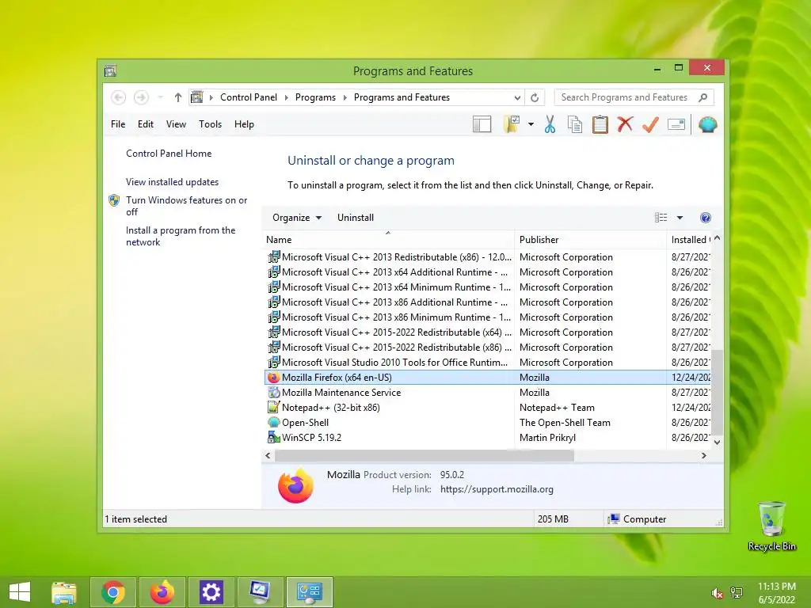
Task: Toggle the navigation pane toolbar icon
Action: coord(482,124)
